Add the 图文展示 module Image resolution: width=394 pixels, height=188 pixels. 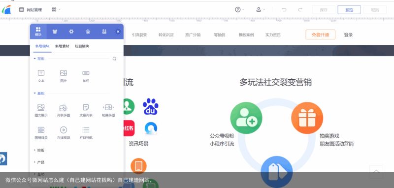41,110
